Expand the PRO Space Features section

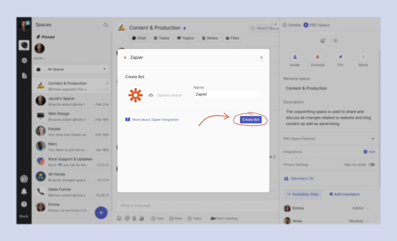(372, 139)
